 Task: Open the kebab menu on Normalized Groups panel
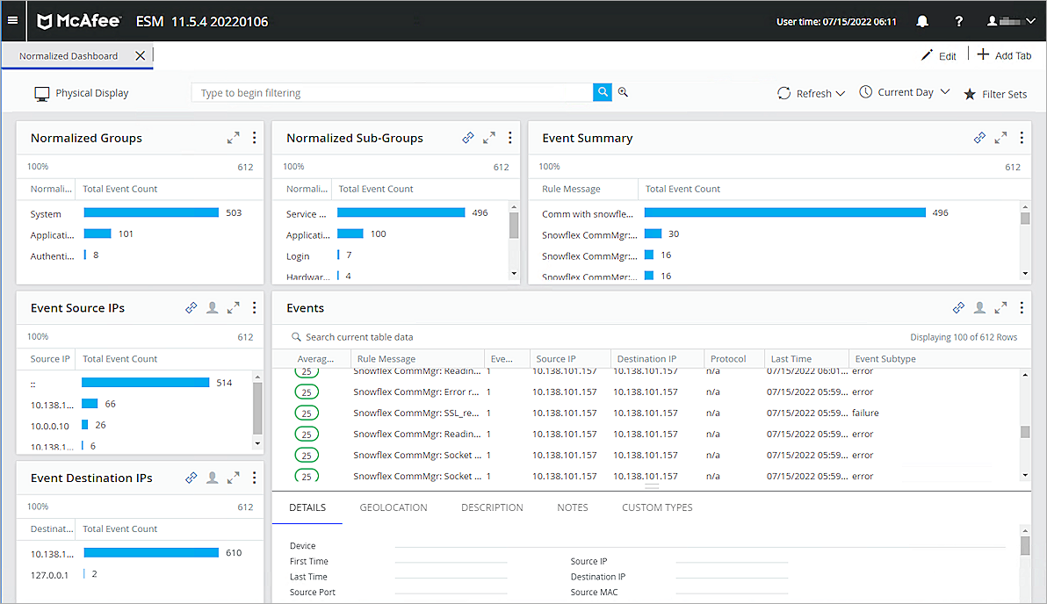(x=254, y=137)
